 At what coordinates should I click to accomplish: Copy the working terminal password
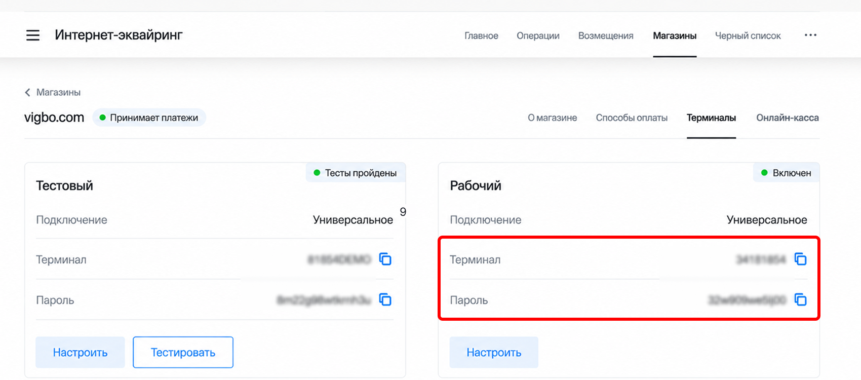pos(801,300)
